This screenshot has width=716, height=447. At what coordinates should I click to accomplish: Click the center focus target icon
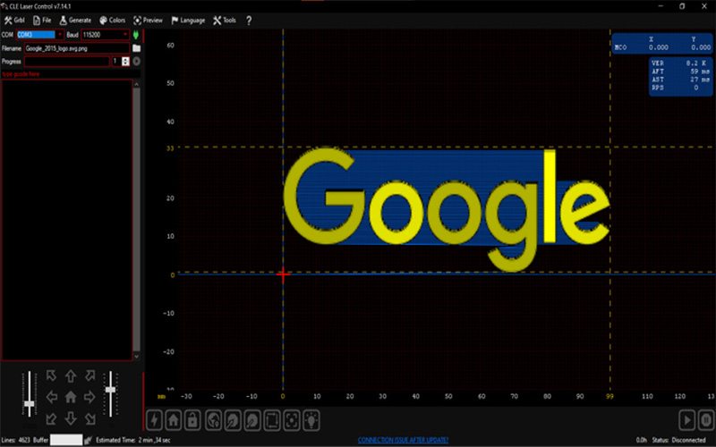pos(292,420)
